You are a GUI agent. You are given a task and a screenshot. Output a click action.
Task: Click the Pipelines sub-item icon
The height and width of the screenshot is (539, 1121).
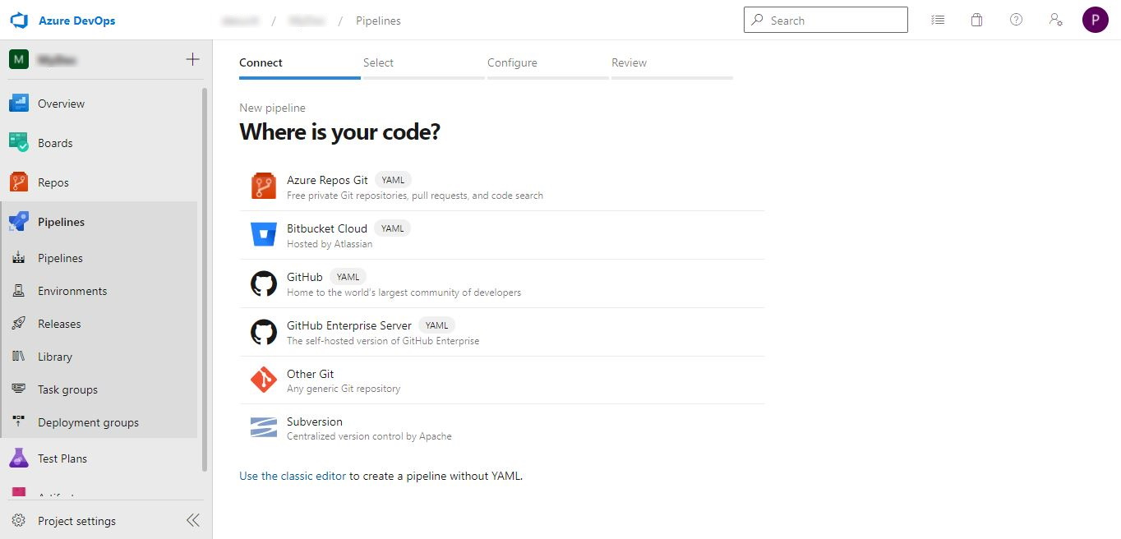[x=19, y=258]
